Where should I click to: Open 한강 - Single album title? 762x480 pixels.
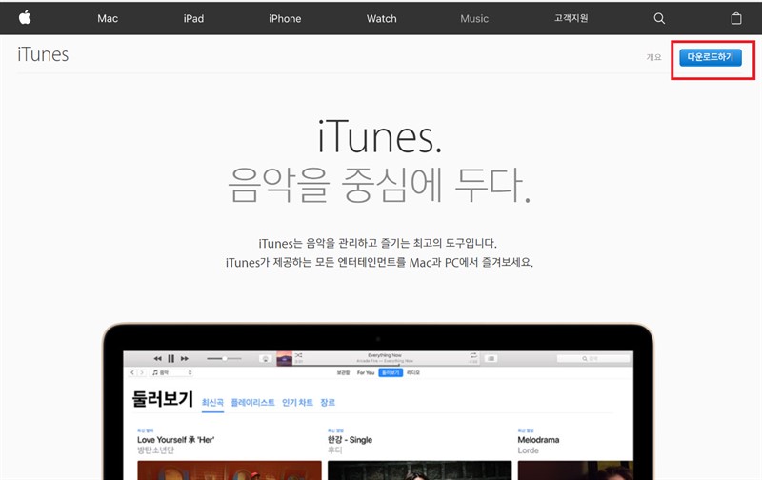click(350, 440)
